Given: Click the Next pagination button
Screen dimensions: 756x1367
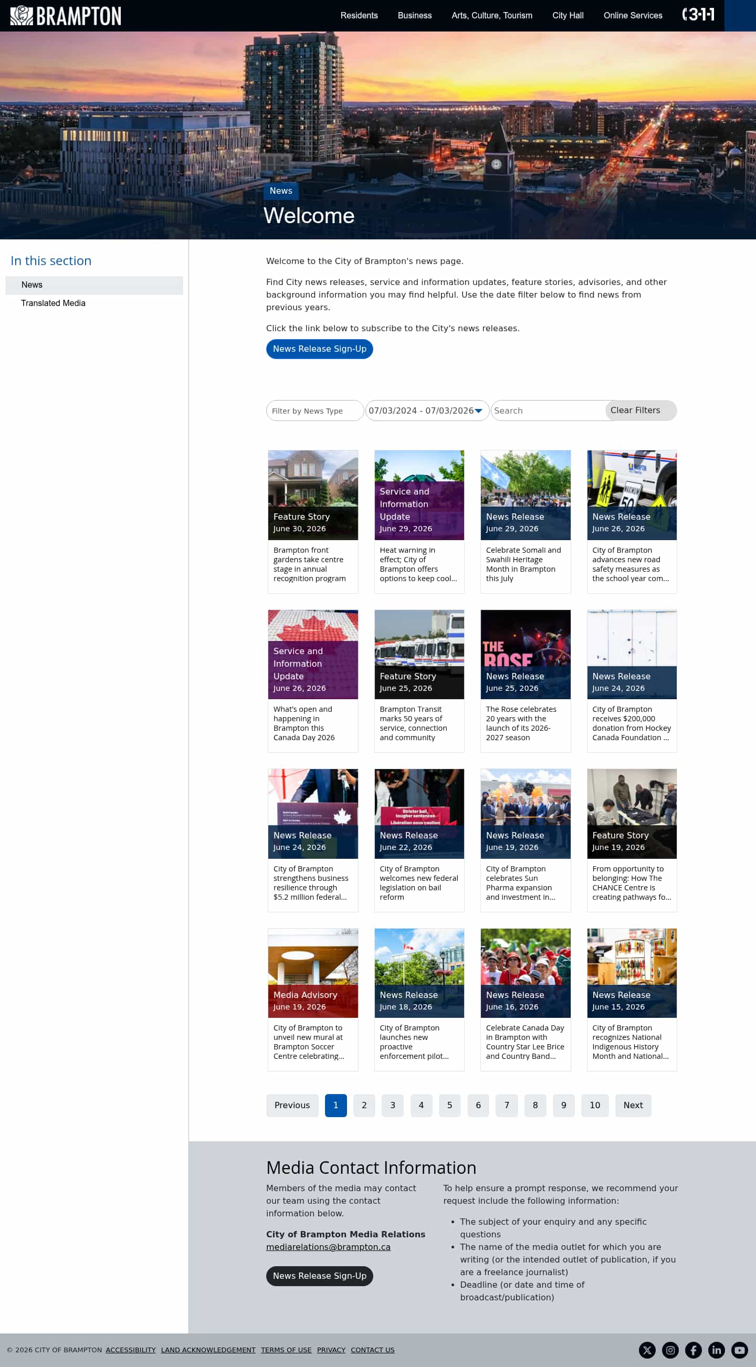Looking at the screenshot, I should click(633, 1106).
